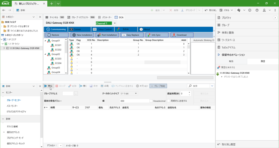Click the オプション gear options button

(x=142, y=86)
